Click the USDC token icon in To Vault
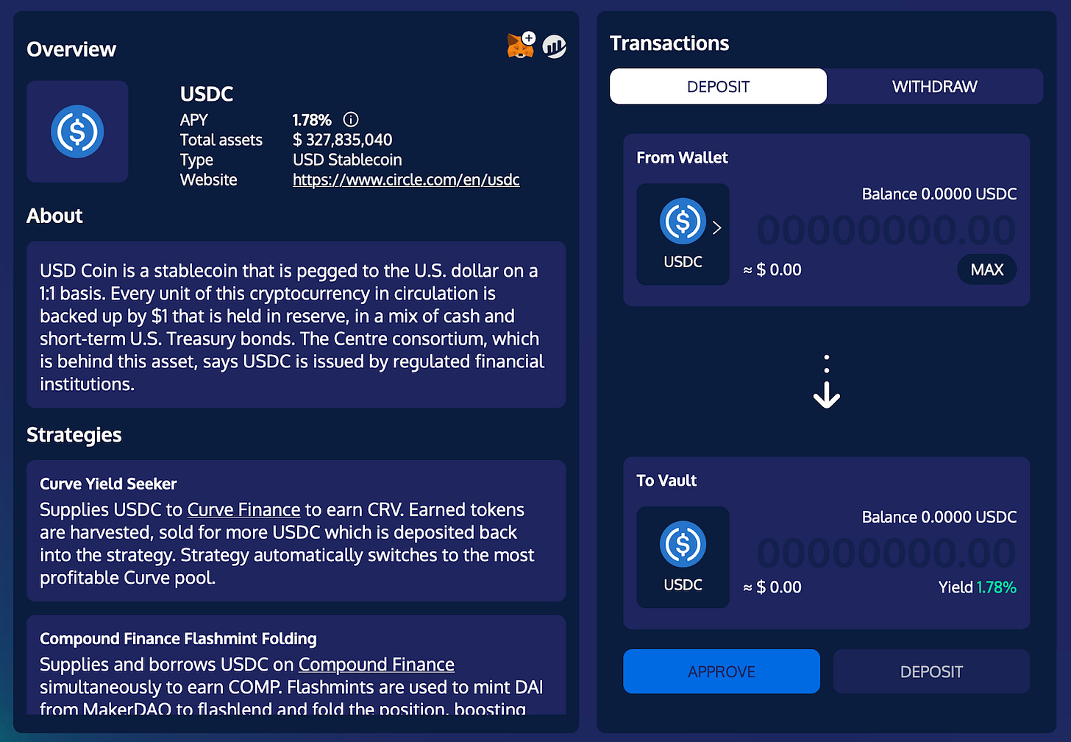This screenshot has width=1071, height=742. [x=683, y=543]
